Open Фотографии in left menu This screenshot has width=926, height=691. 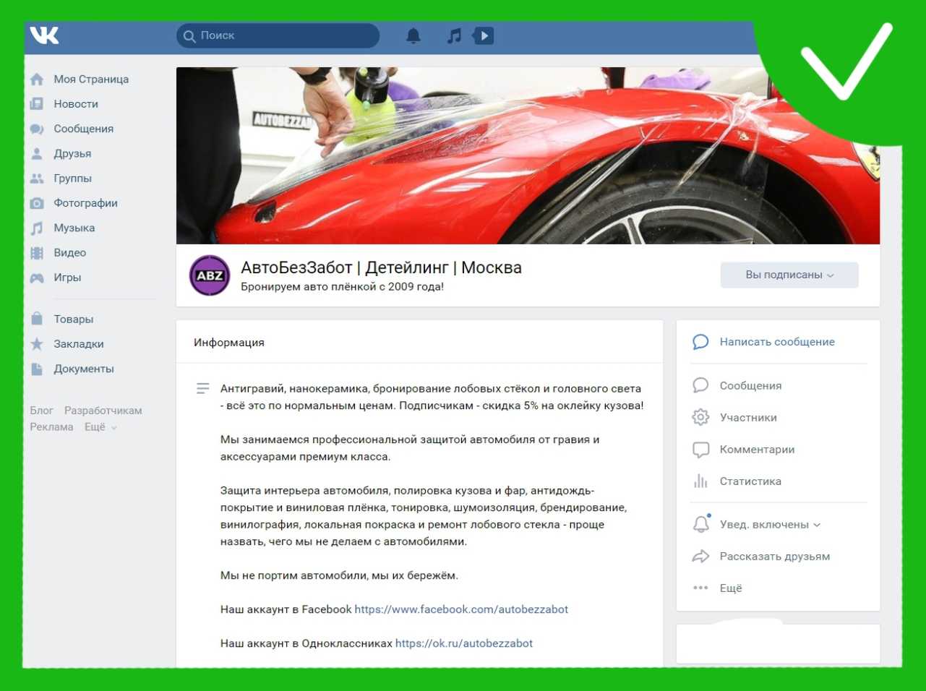85,203
